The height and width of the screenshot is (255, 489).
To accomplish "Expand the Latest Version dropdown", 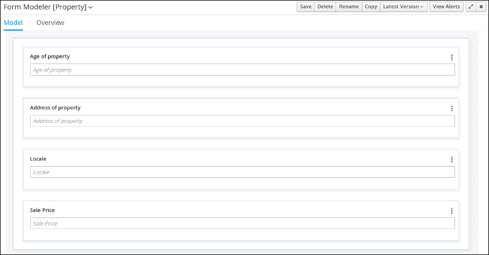I will click(x=403, y=7).
